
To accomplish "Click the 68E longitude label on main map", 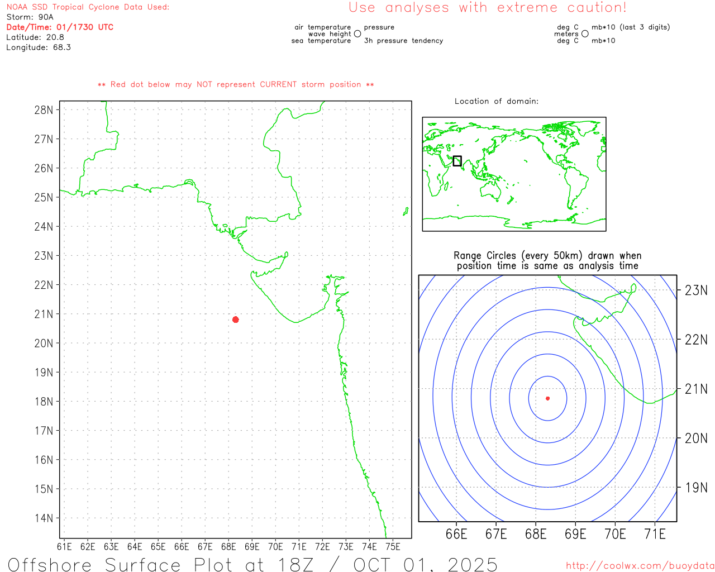I will point(228,547).
